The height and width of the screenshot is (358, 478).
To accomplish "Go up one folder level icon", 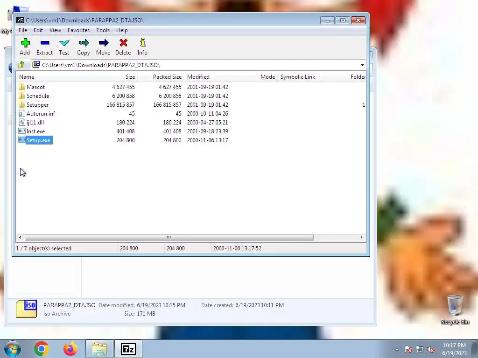I will (x=21, y=65).
